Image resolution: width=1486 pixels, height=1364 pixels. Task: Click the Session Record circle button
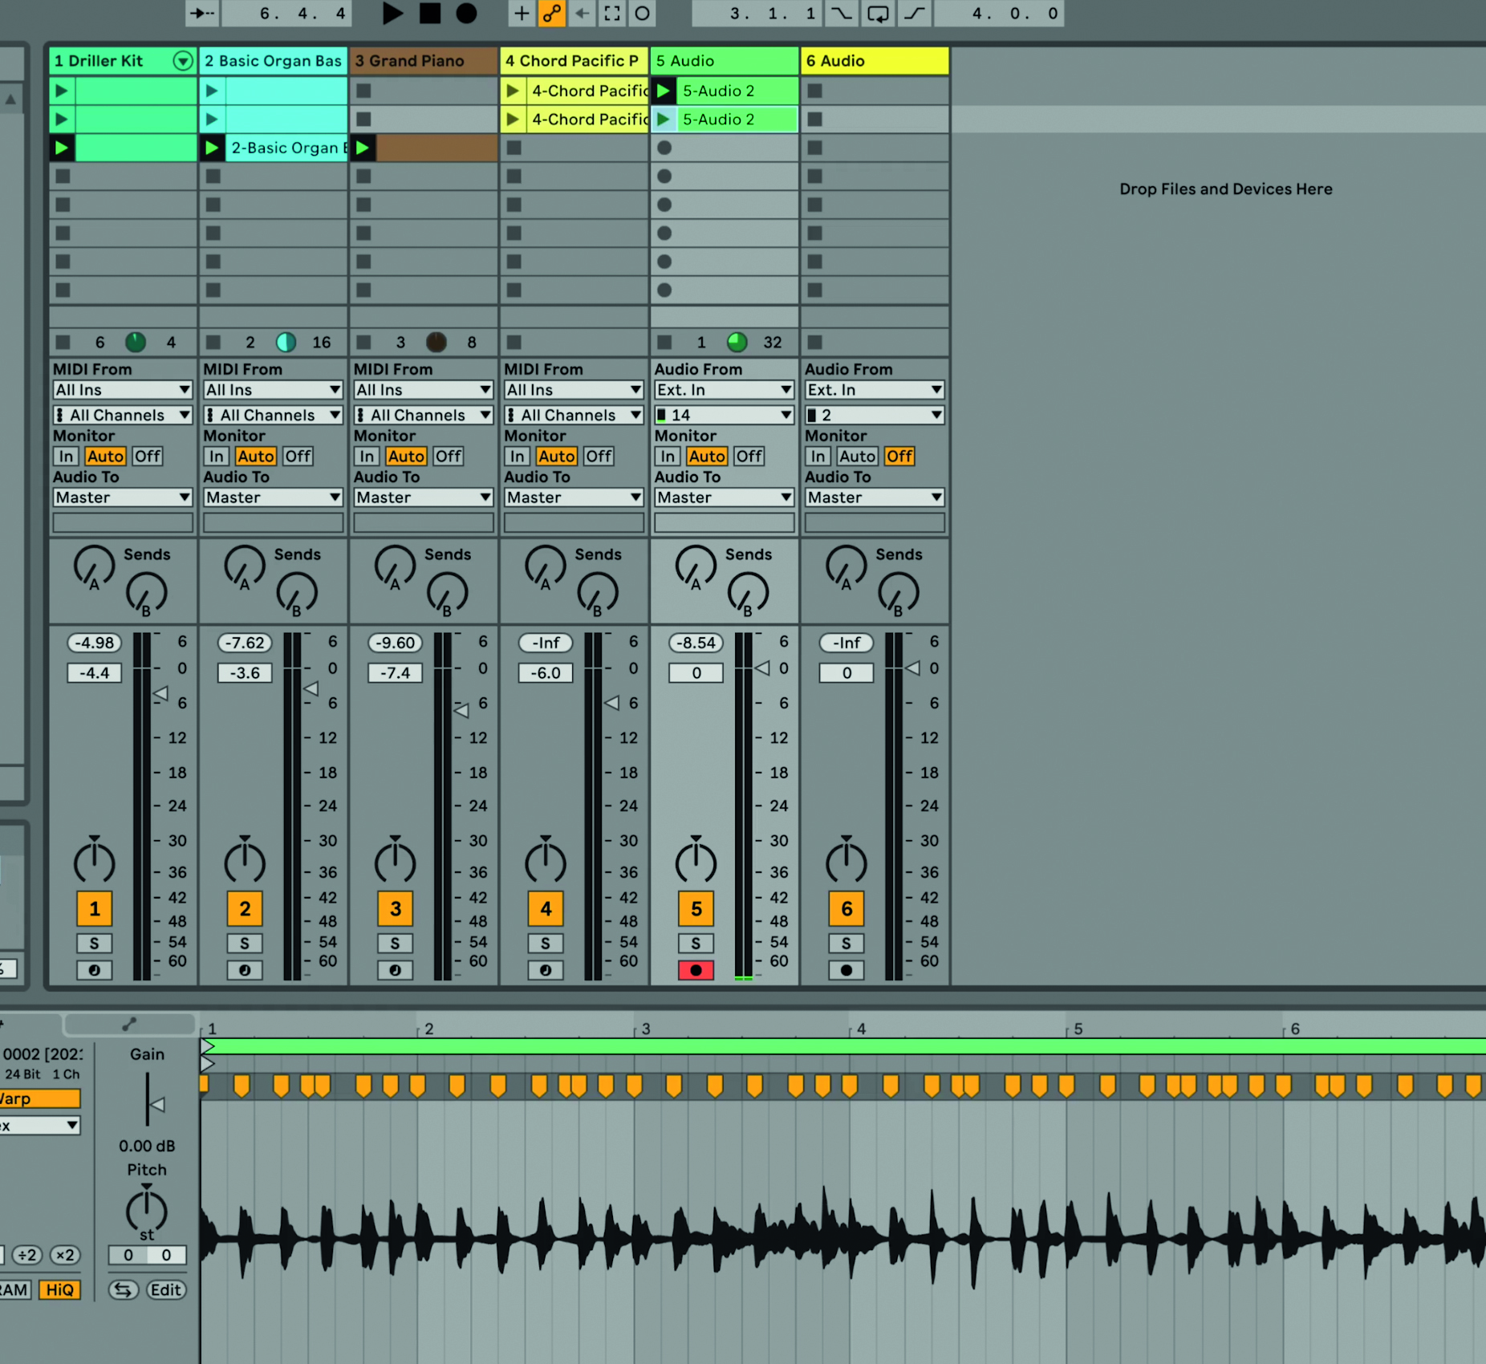(x=642, y=13)
